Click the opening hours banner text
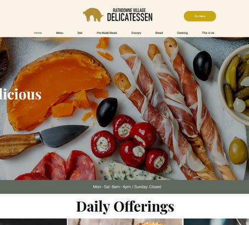Screen dimensions: 249x225 (127, 186)
